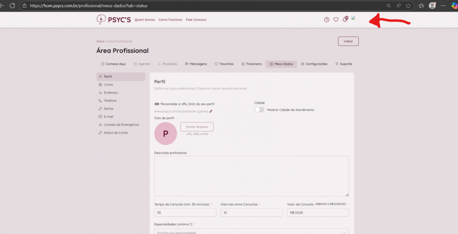The width and height of the screenshot is (458, 234).
Task: Click the Voltar button
Action: point(348,41)
